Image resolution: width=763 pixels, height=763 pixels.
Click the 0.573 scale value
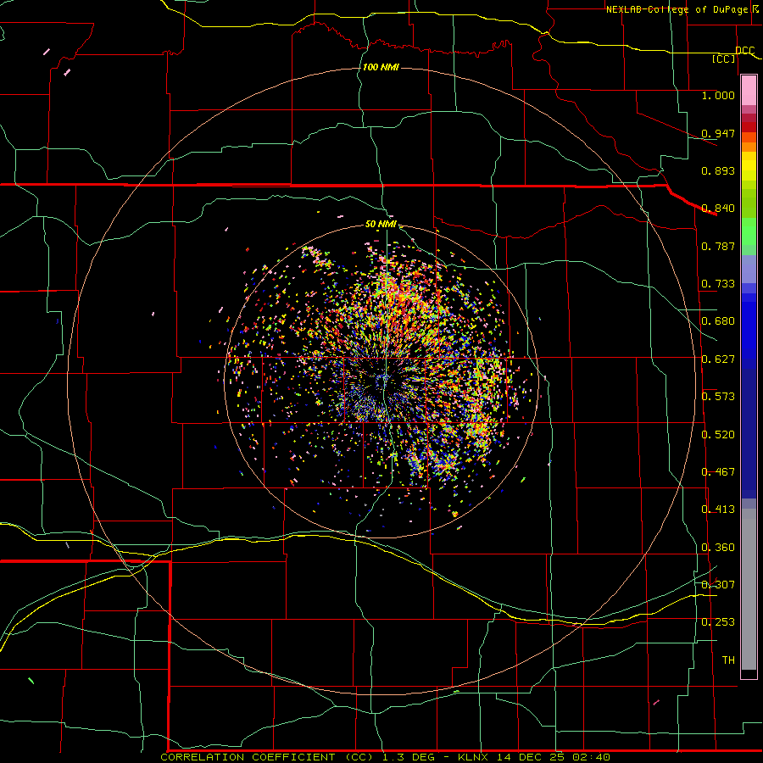tap(718, 397)
